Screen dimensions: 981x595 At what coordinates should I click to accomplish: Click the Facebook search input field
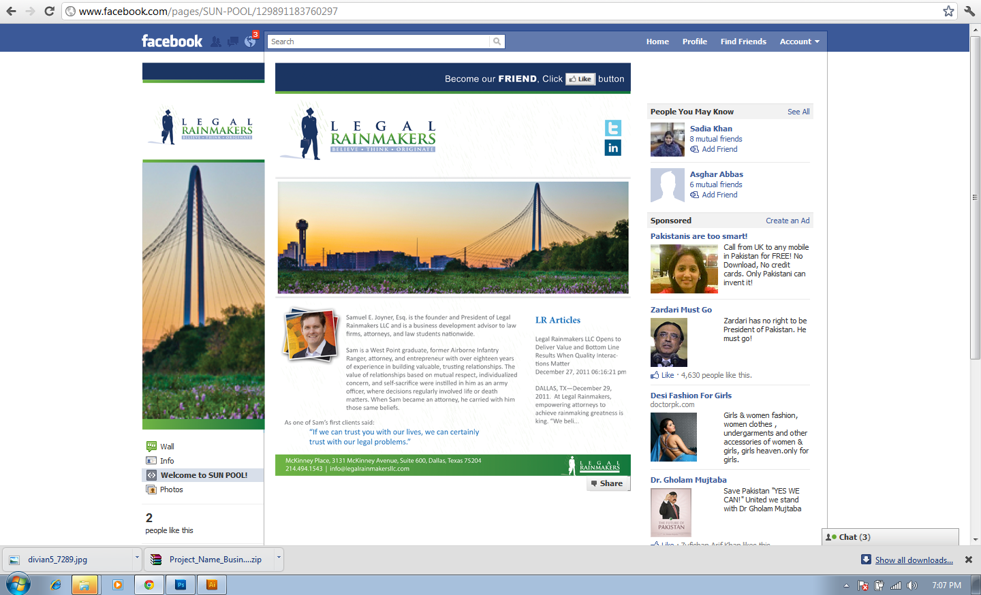point(379,42)
